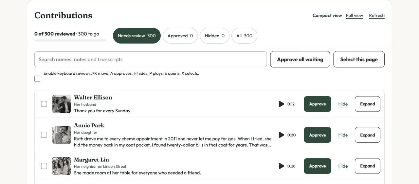Focus the search names and transcripts field

pyautogui.click(x=151, y=59)
